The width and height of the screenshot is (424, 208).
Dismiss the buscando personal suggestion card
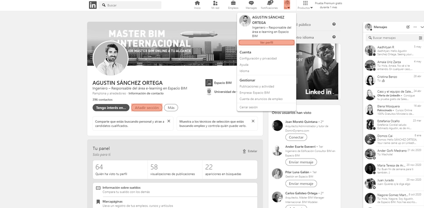[169, 121]
